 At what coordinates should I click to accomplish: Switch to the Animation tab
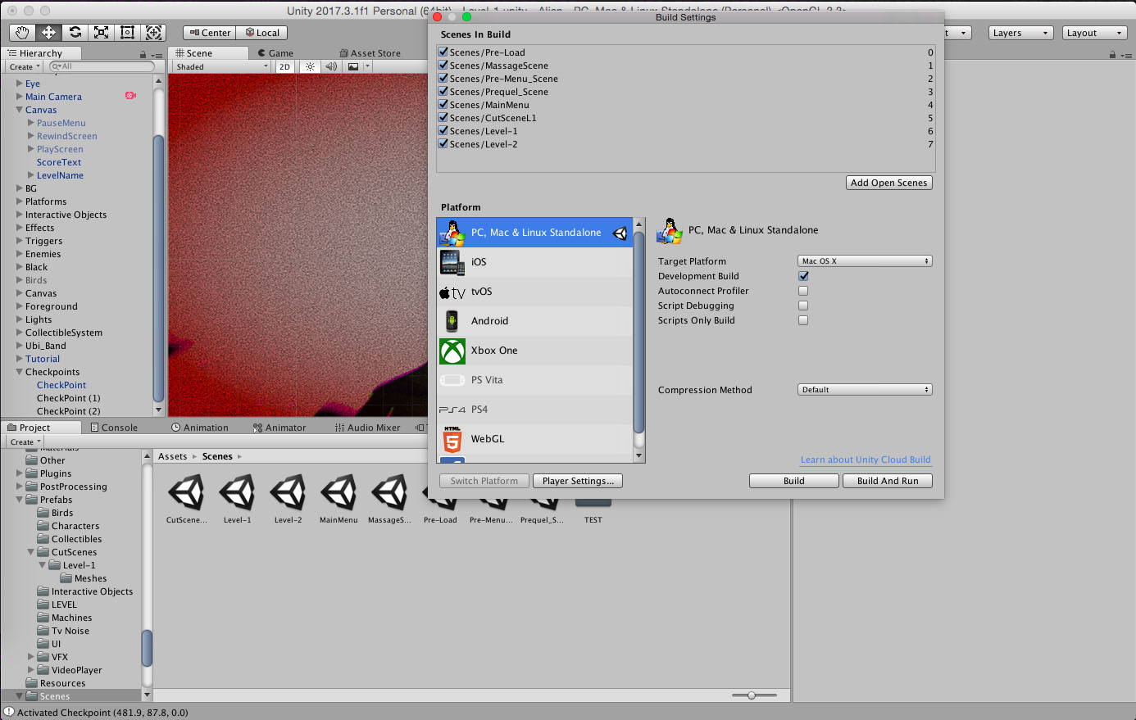(200, 428)
